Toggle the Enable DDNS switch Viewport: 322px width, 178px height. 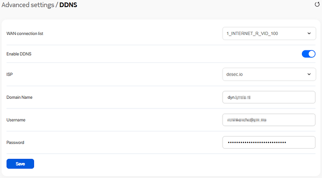308,54
